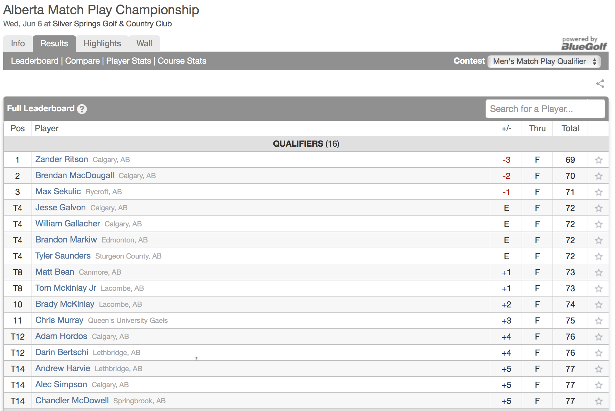The image size is (615, 411).
Task: Star Zander Ritson as a favorite
Action: (599, 160)
